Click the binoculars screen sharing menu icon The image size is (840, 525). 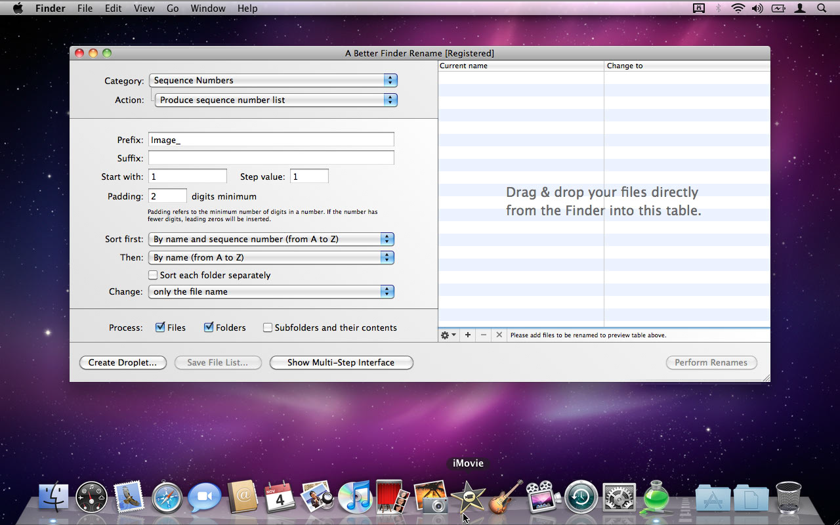[x=699, y=9]
